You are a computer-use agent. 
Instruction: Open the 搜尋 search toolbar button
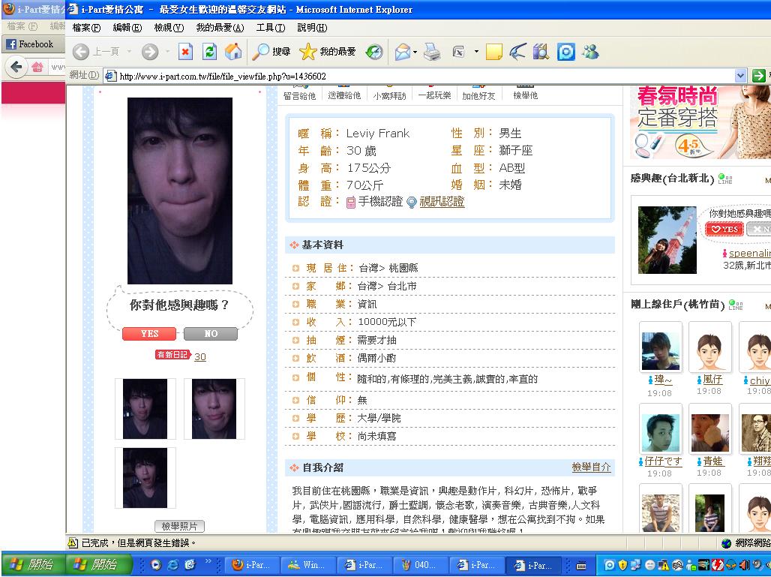coord(271,52)
